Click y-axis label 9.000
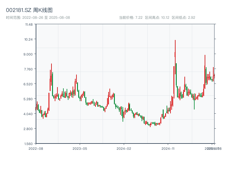Screen dimensions: 238x179 click(28, 54)
